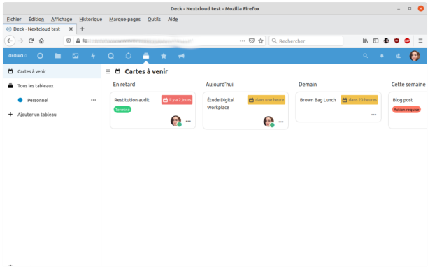Click the Nextcloud search magnifier icon

[365, 56]
